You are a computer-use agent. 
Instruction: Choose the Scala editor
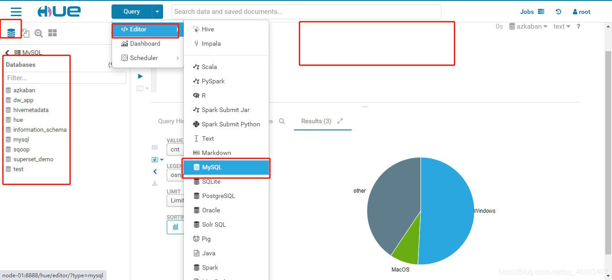point(226,67)
